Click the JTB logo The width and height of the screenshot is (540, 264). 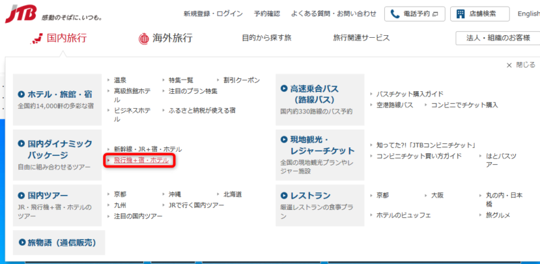[21, 14]
